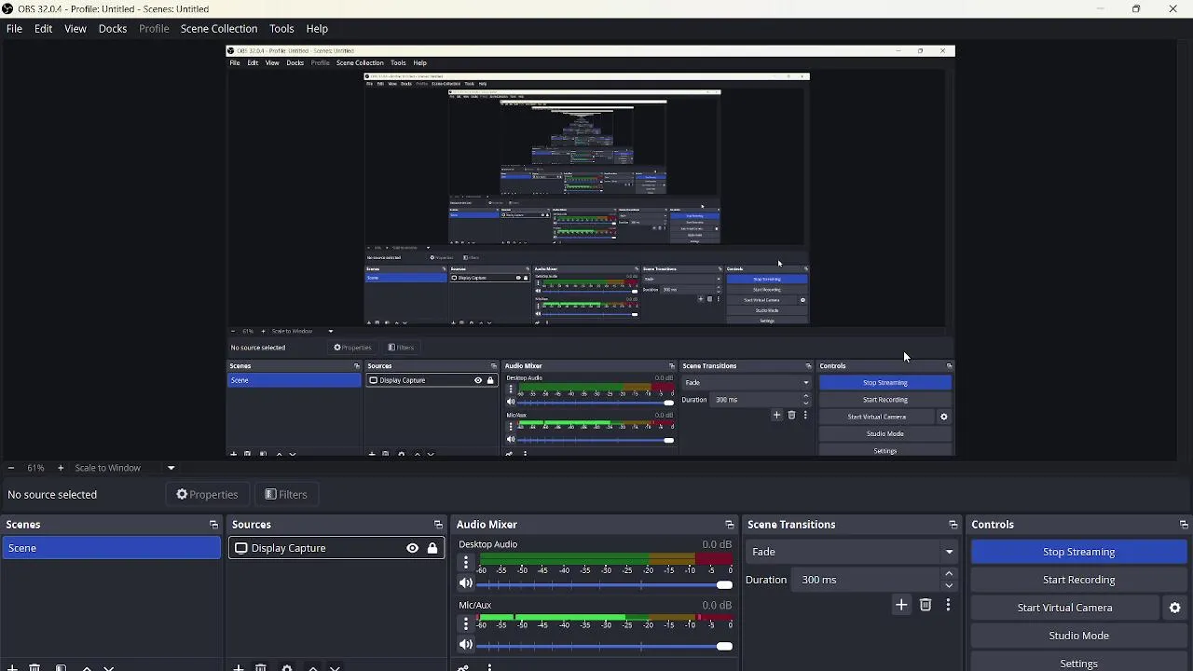The image size is (1193, 671).
Task: Enable Studio Mode
Action: click(1078, 636)
